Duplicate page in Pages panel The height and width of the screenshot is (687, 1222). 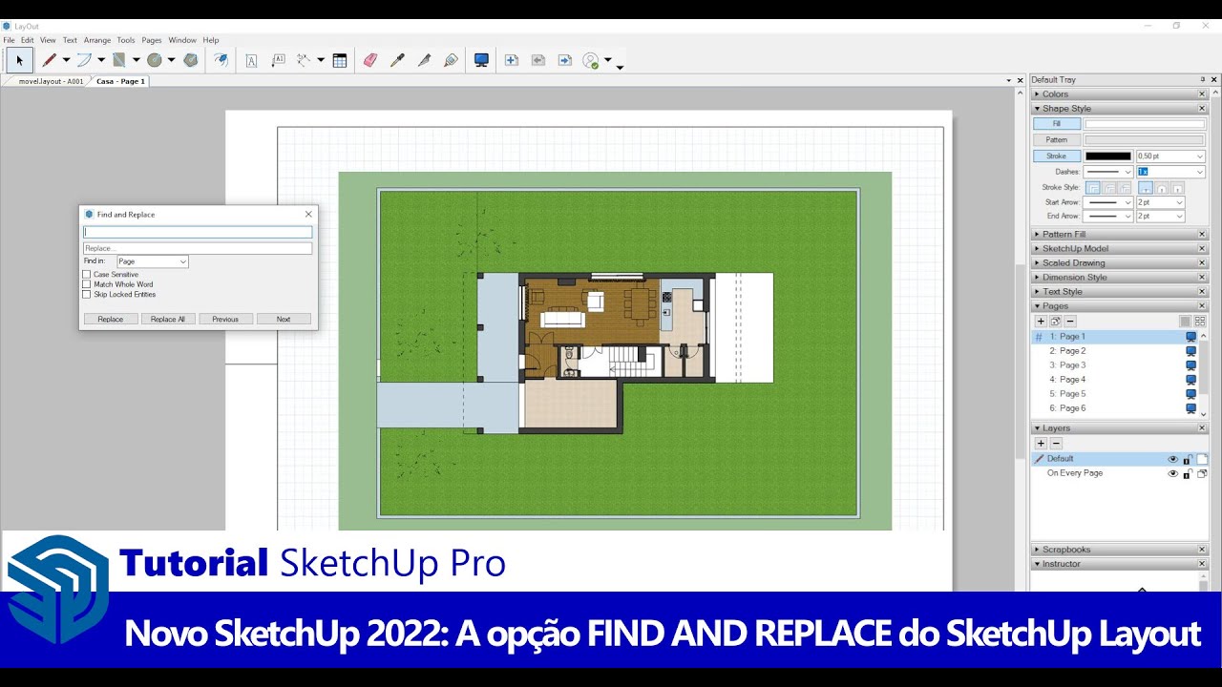point(1056,322)
